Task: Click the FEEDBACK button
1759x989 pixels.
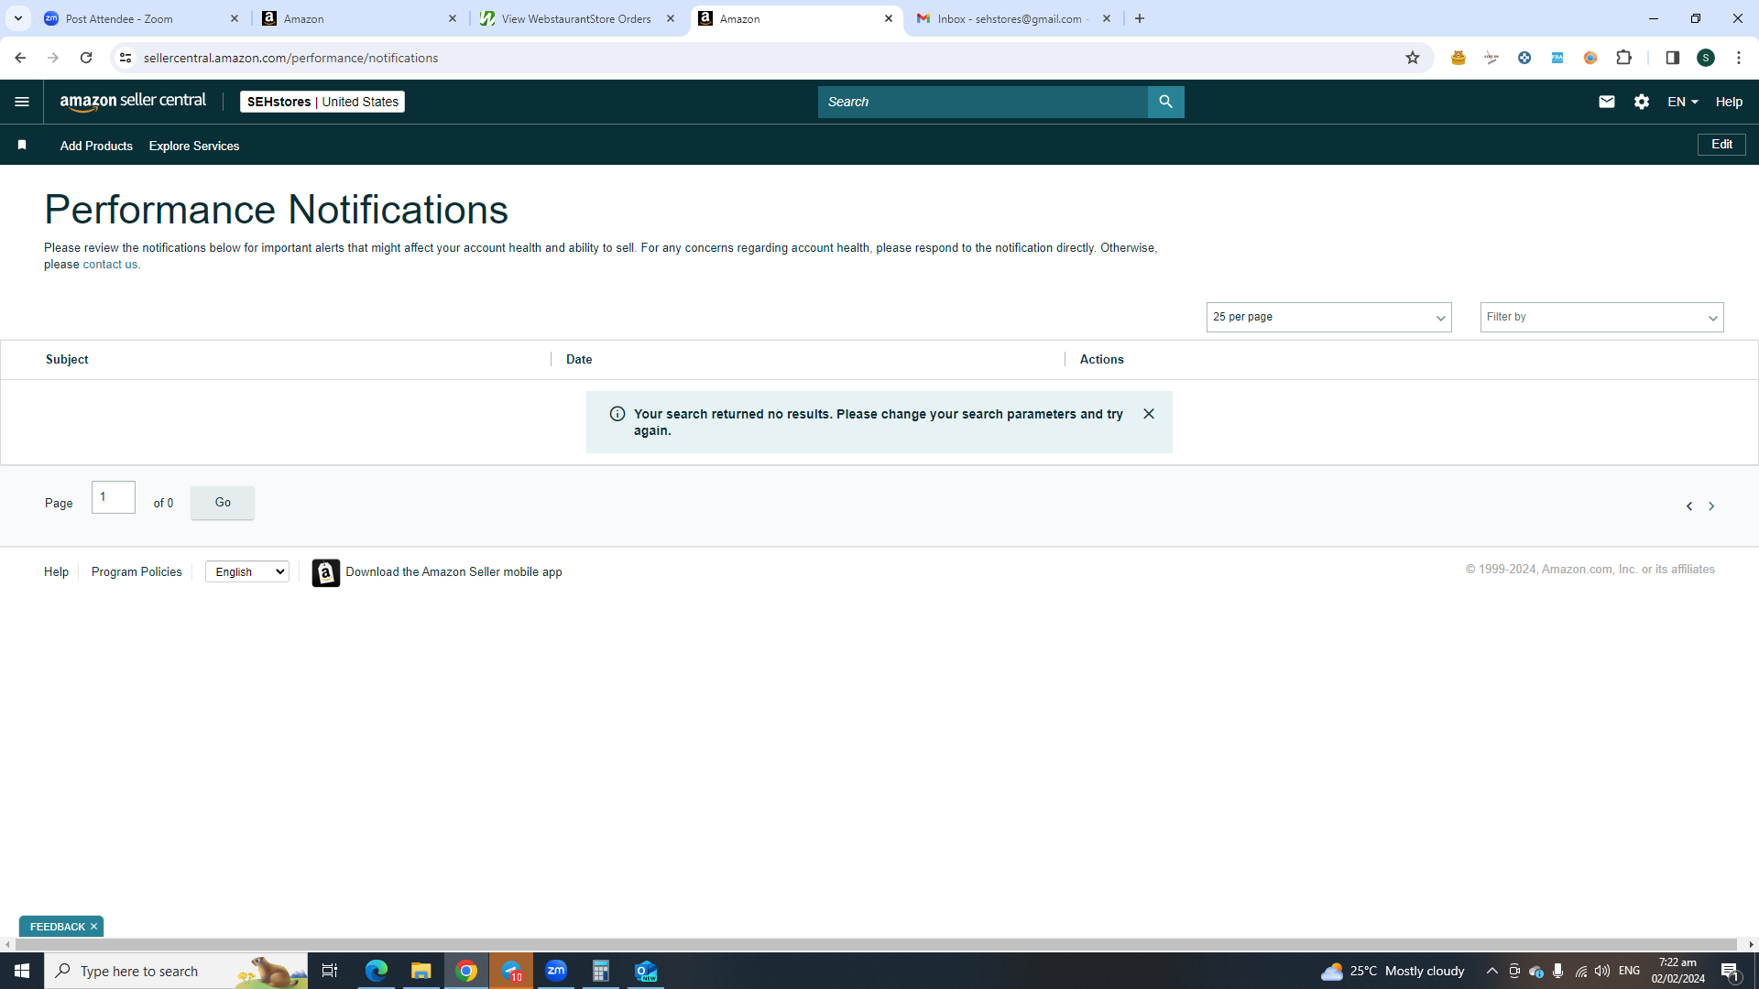Action: click(x=58, y=927)
